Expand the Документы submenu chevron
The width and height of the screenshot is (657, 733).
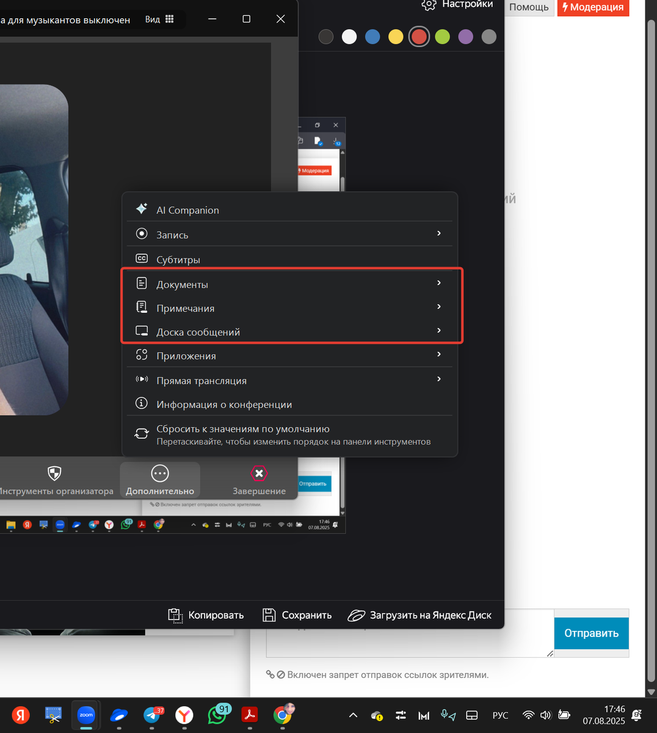coord(439,283)
